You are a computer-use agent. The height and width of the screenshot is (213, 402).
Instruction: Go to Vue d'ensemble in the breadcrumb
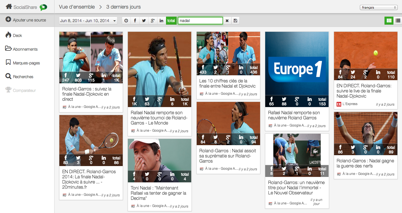point(77,7)
